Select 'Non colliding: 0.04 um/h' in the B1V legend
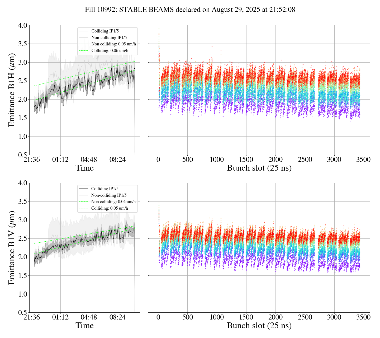This screenshot has height=338, width=380. coord(113,202)
